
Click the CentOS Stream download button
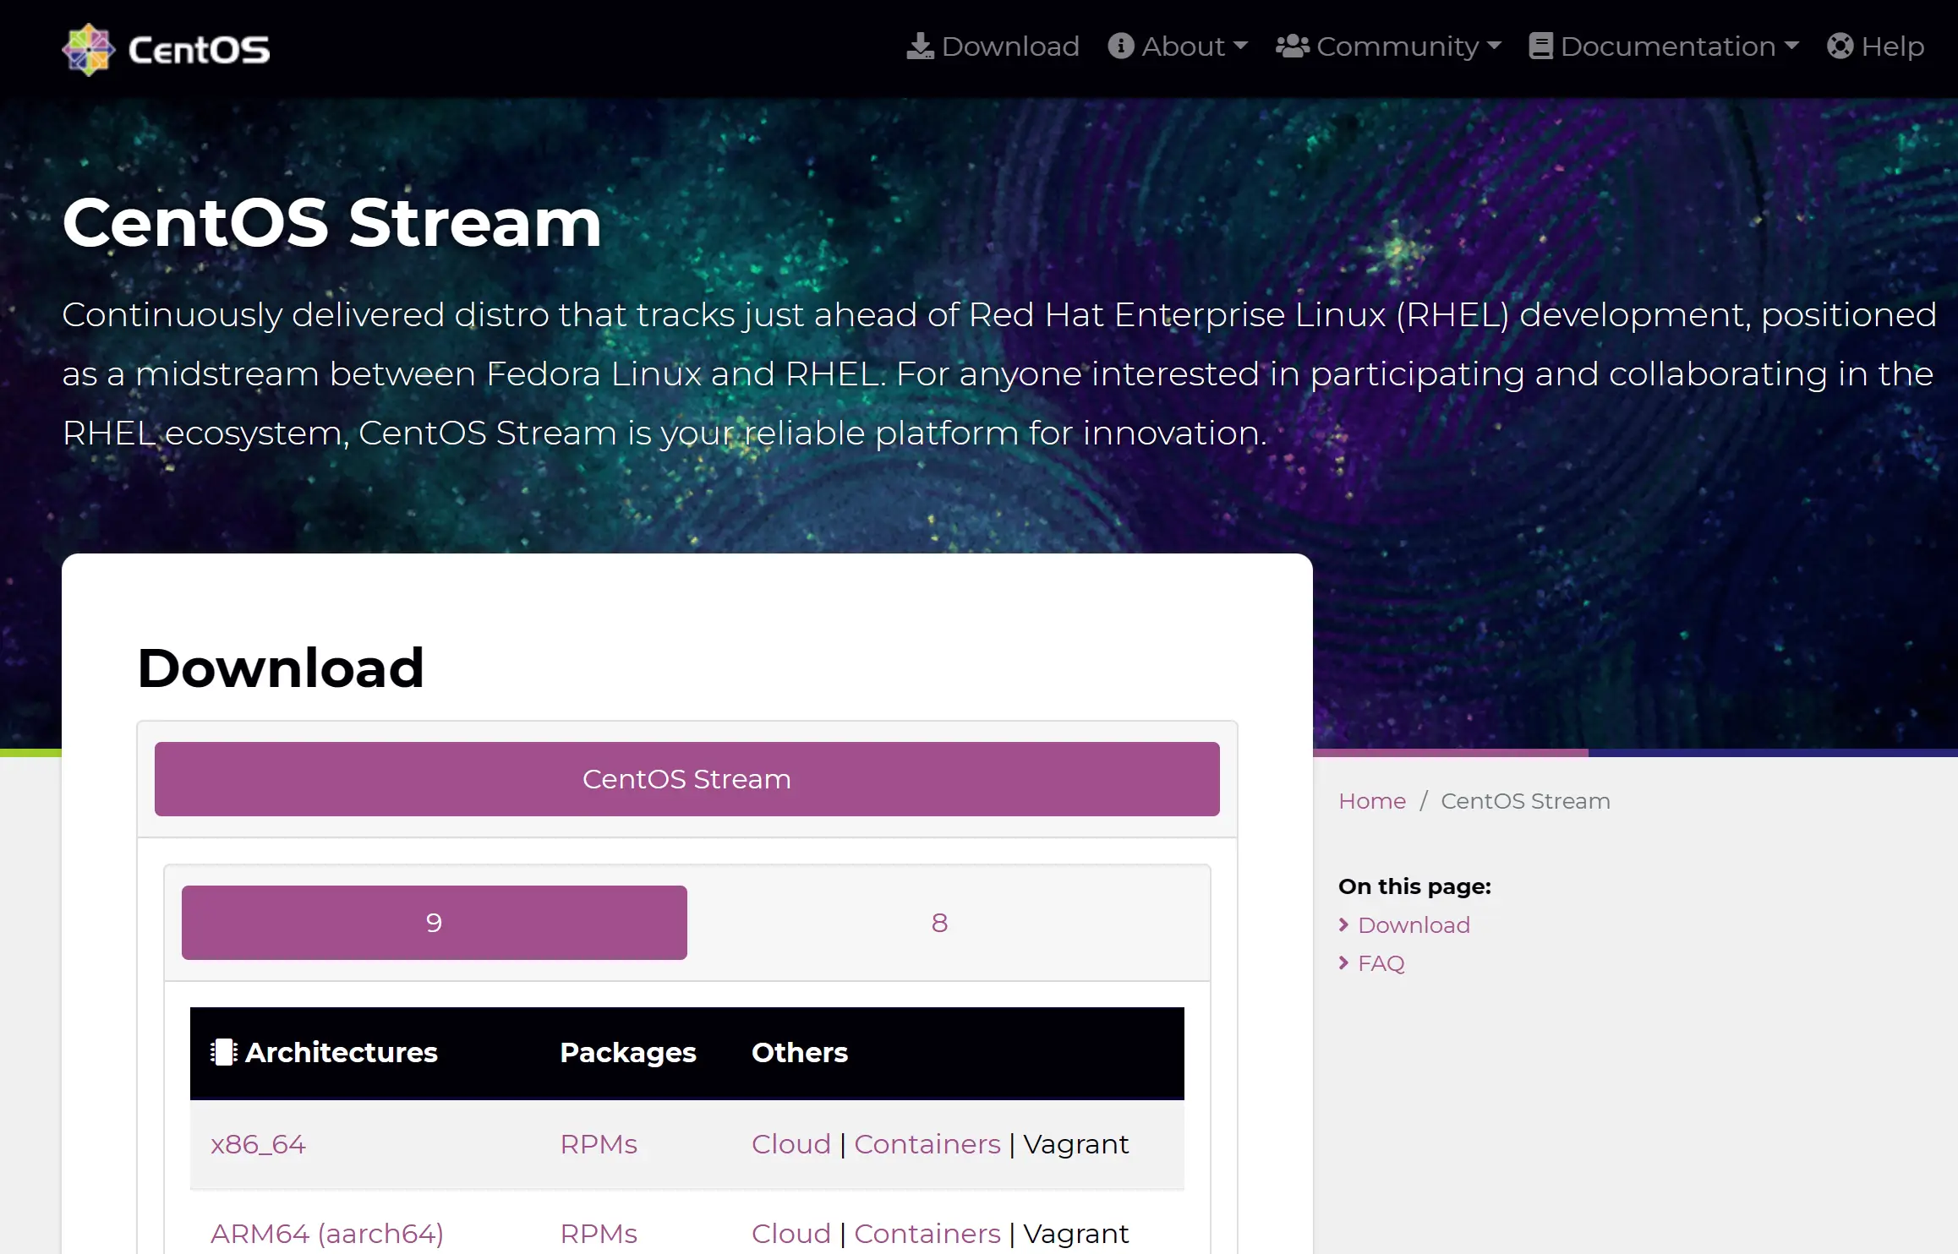686,777
